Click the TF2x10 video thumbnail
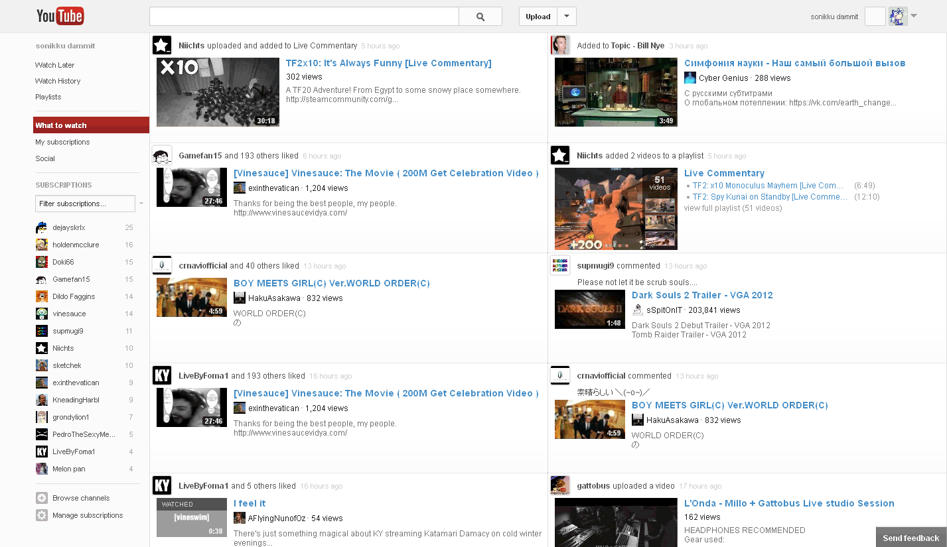This screenshot has width=947, height=547. (x=217, y=91)
